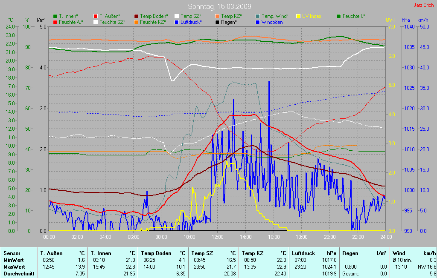Click the white Temp SZ legend square
Screen dimensions: 437x278
pos(177,16)
